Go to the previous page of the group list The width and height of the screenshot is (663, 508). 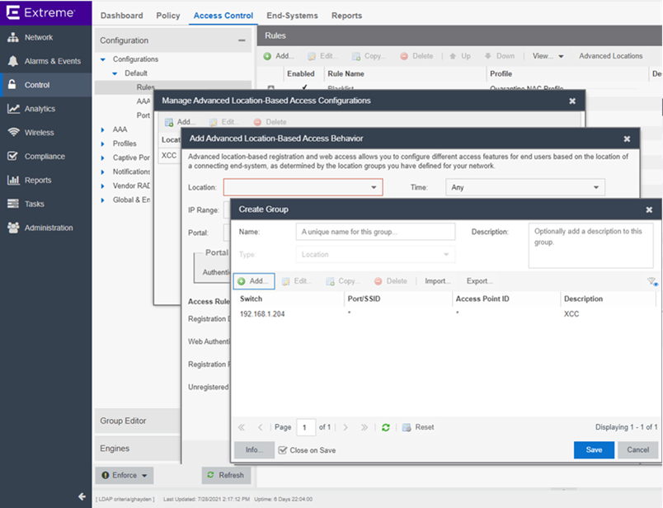(261, 427)
